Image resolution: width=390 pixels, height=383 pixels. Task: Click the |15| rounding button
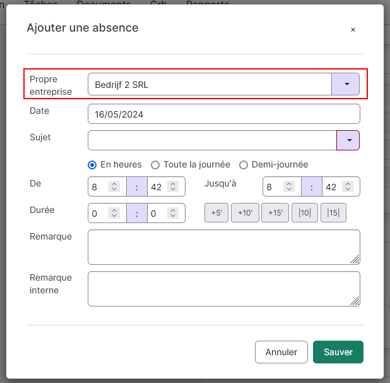(333, 212)
